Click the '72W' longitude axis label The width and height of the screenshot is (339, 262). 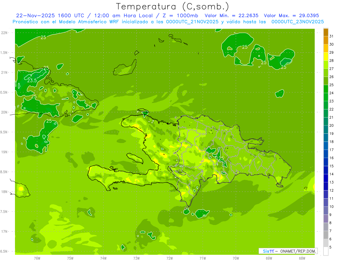169,258
